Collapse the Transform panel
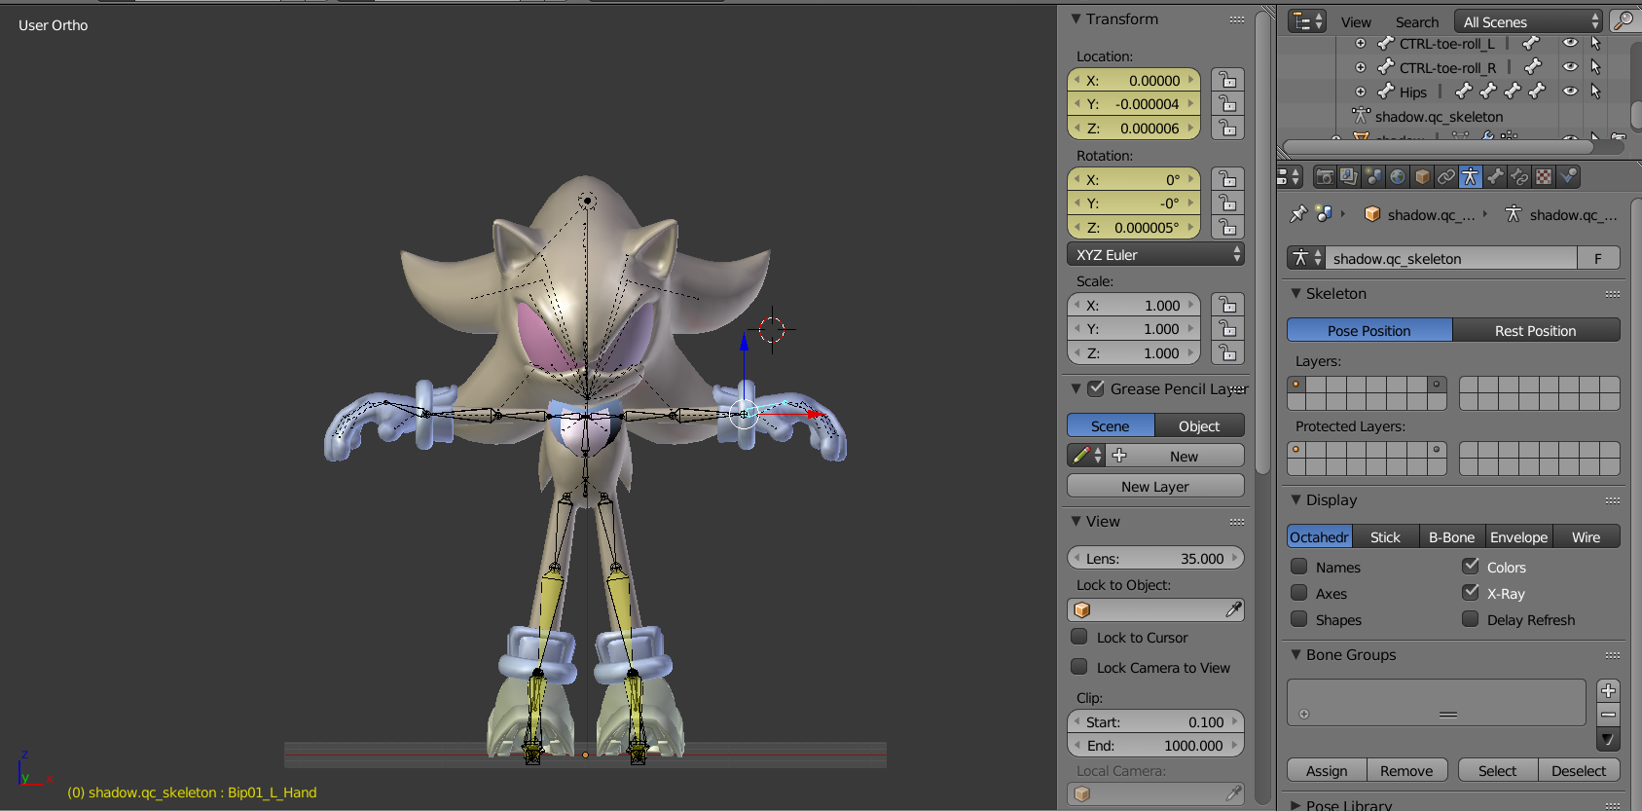This screenshot has height=811, width=1642. point(1076,18)
